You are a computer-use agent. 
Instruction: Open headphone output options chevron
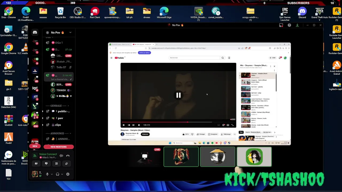[62, 174]
